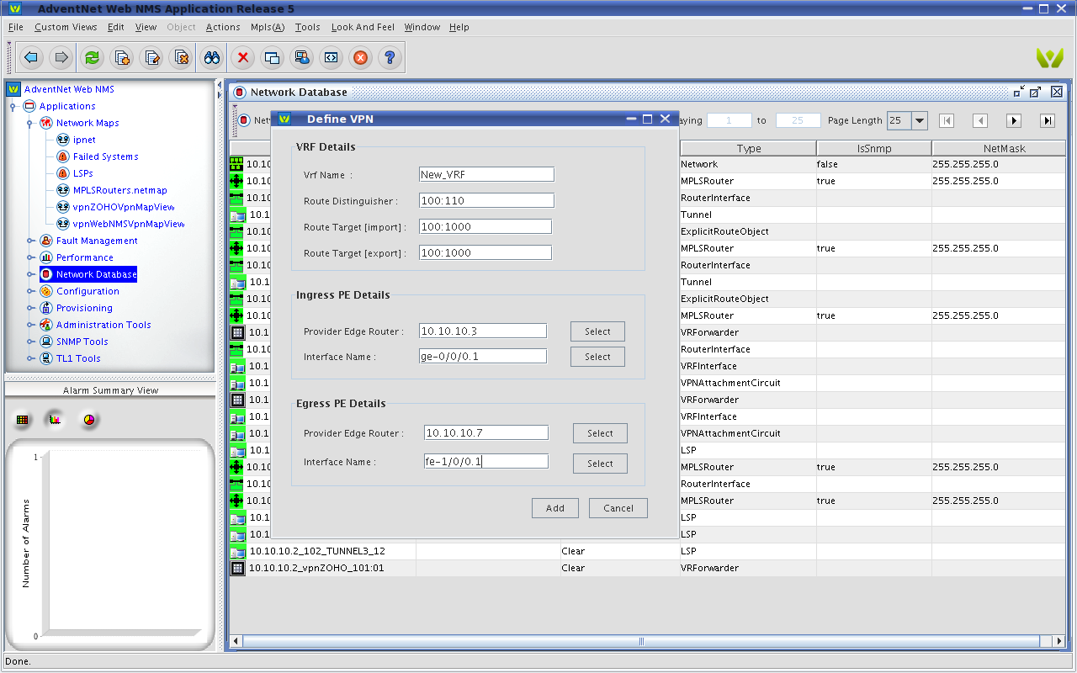Select TL1 Tools in the tree
Screen dimensions: 1077x673
pos(78,358)
